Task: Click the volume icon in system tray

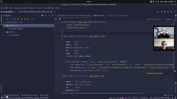Action: pos(167,2)
